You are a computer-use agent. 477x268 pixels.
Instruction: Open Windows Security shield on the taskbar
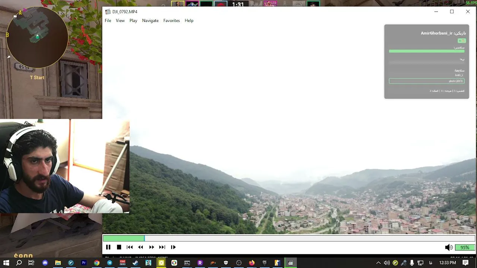(226, 263)
